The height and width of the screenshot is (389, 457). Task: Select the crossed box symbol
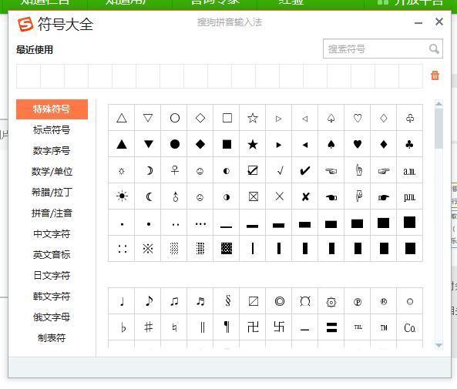(x=253, y=196)
